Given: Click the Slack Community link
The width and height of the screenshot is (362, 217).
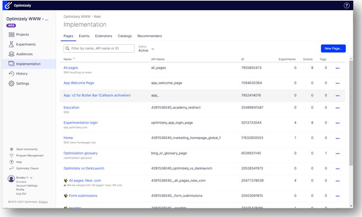Looking at the screenshot, I should coord(27,149).
